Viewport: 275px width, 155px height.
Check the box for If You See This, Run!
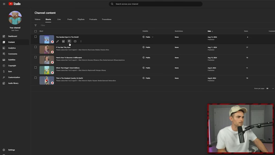coord(35,47)
